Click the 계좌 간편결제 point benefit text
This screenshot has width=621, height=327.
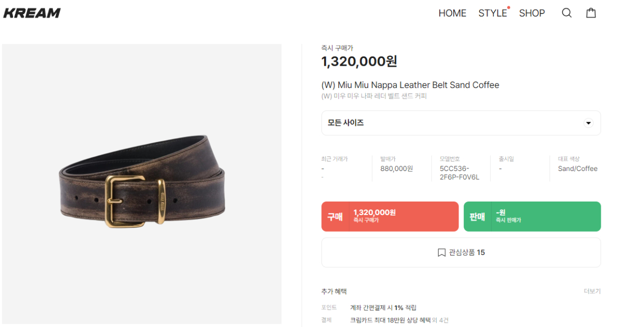pyautogui.click(x=383, y=308)
